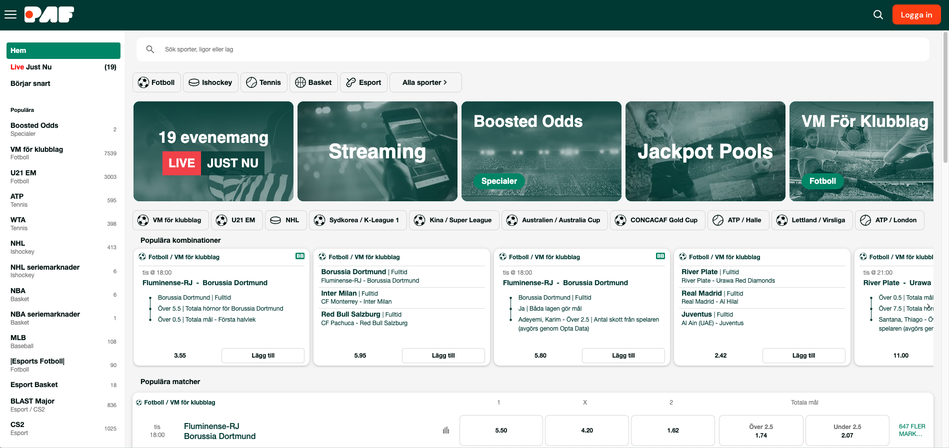Select NHL league chip

point(286,220)
